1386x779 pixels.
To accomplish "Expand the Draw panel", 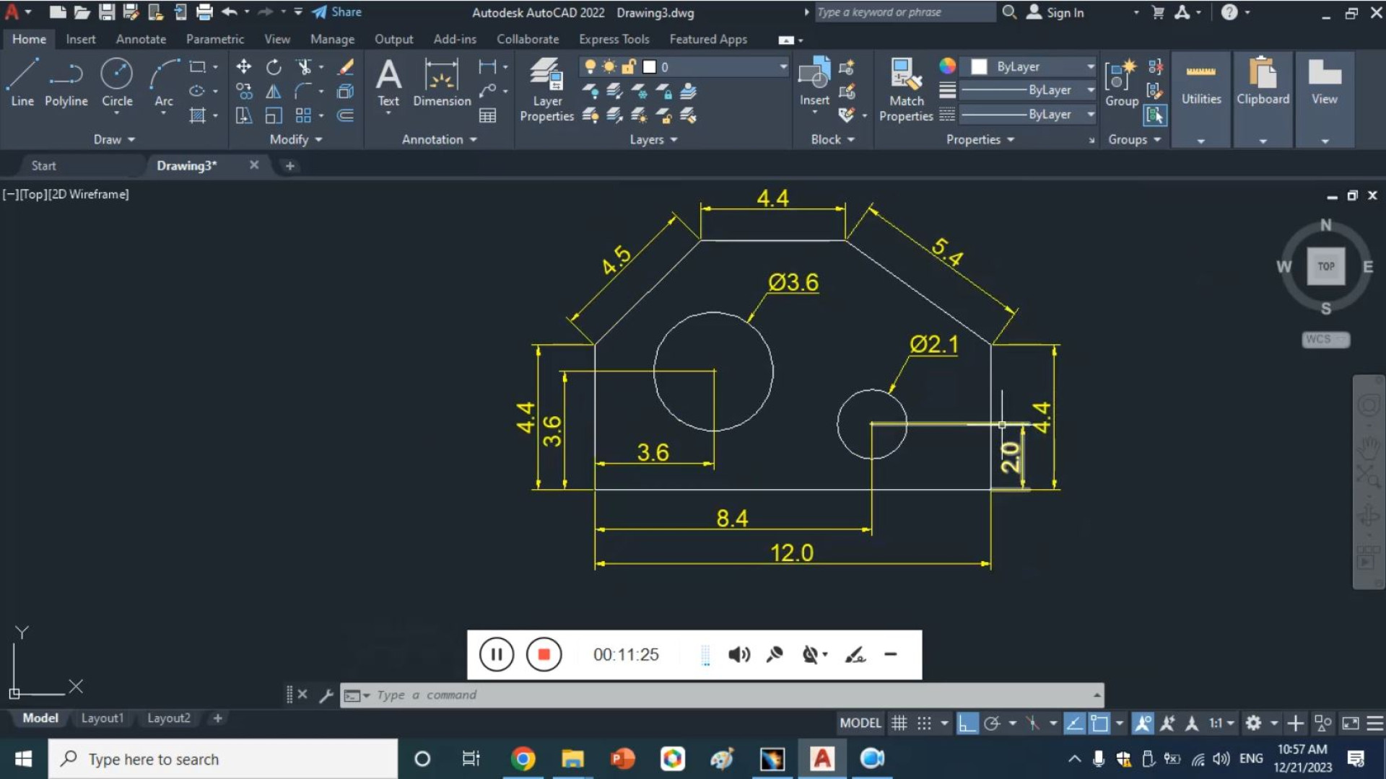I will [114, 139].
